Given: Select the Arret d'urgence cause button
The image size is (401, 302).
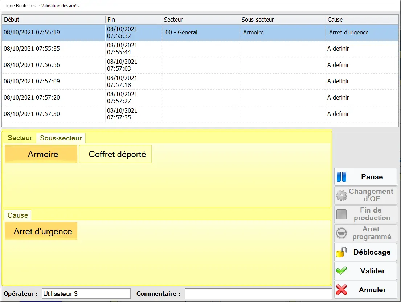Looking at the screenshot, I should point(41,231).
